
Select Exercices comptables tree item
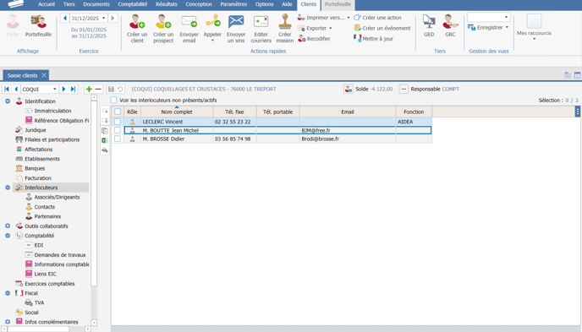pyautogui.click(x=49, y=284)
